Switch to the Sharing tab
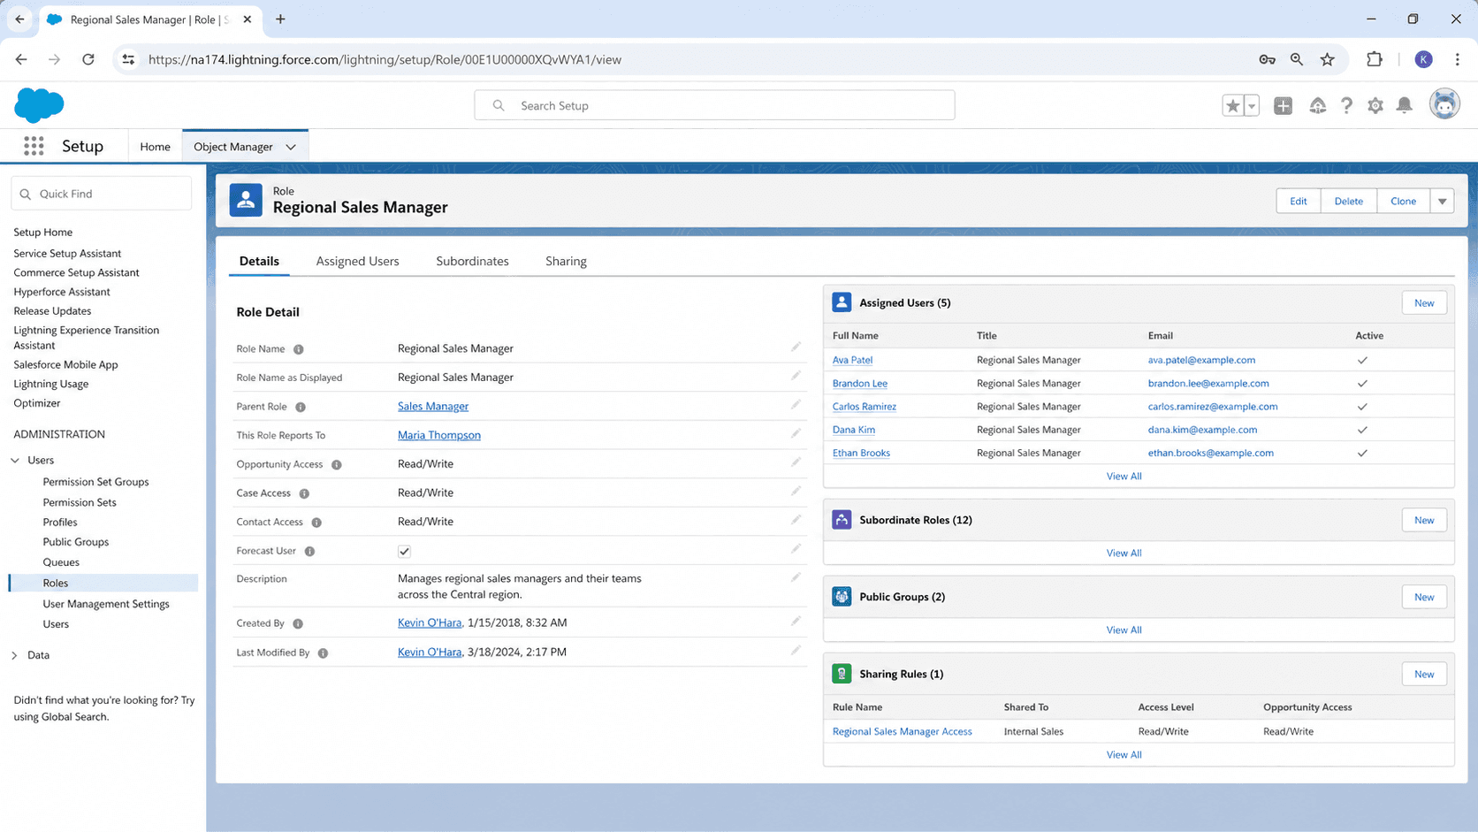The width and height of the screenshot is (1478, 832). (566, 261)
